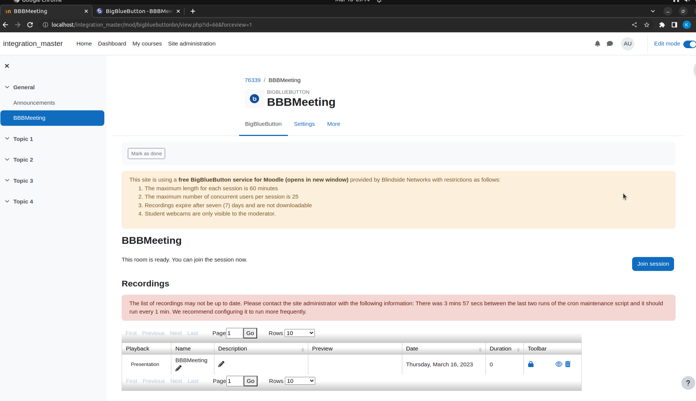This screenshot has width=696, height=401.
Task: Open Announcements in course index
Action: [x=34, y=102]
